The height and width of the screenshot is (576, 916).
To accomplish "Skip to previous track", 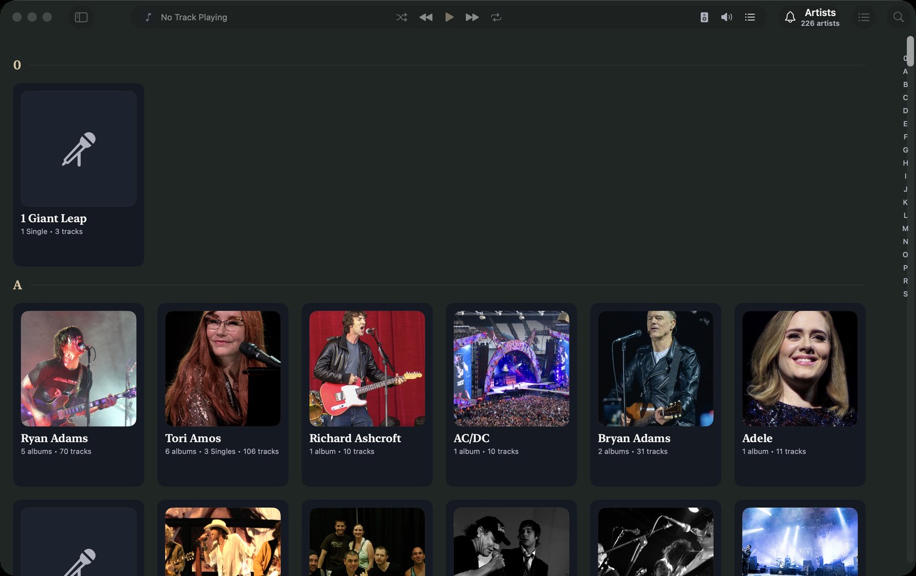I will pyautogui.click(x=426, y=17).
